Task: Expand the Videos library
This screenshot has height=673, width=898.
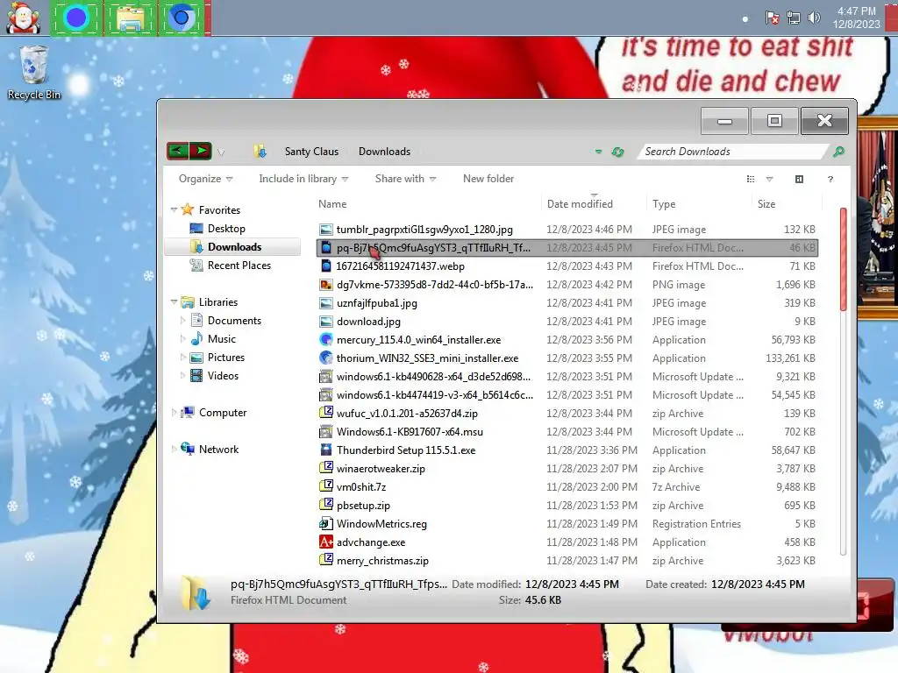Action: point(182,375)
